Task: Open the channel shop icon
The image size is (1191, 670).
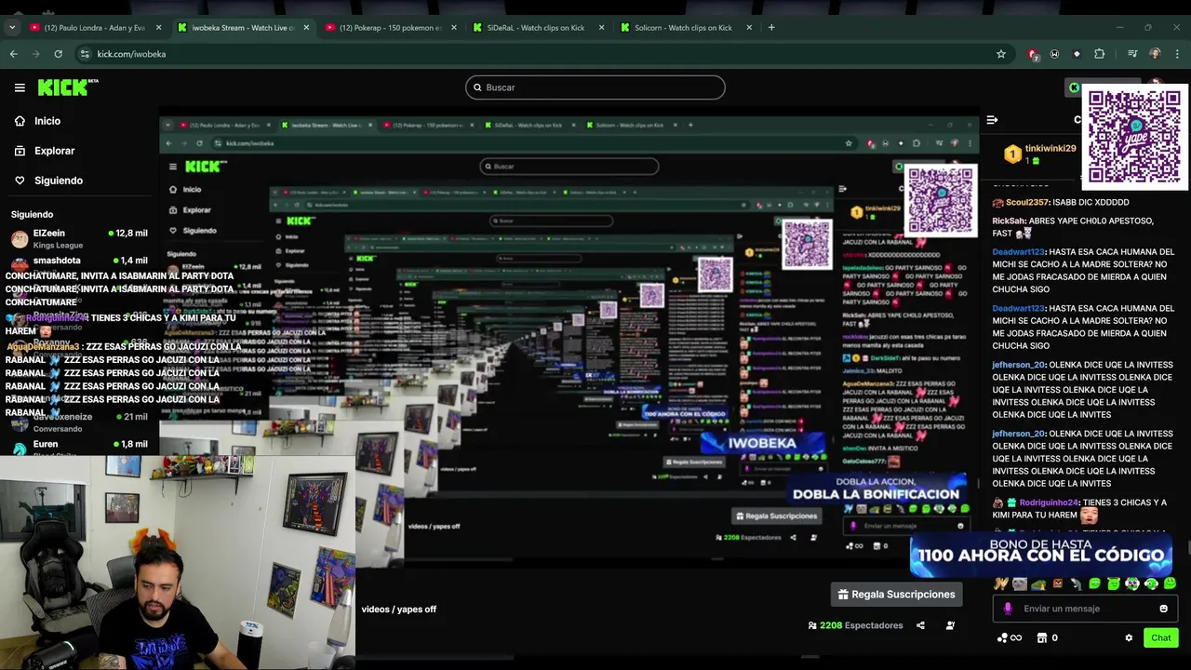Action: click(1042, 638)
